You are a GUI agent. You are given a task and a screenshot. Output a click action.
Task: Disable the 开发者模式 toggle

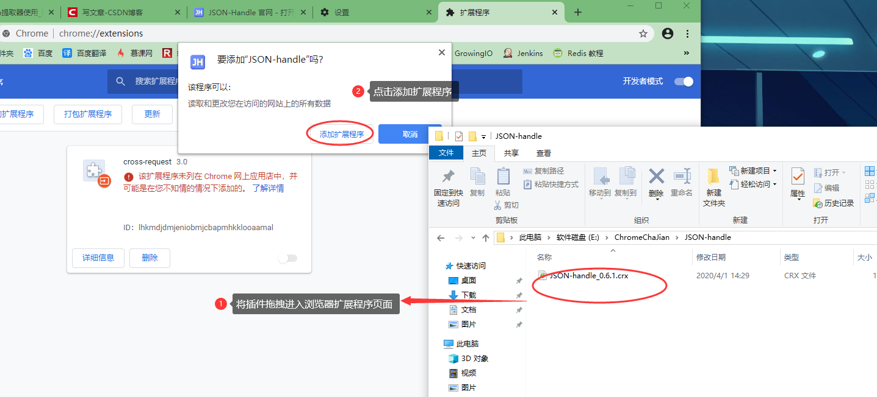pos(684,80)
